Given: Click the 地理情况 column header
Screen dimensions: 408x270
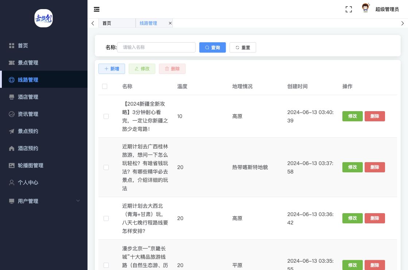Looking at the screenshot, I should coord(242,86).
